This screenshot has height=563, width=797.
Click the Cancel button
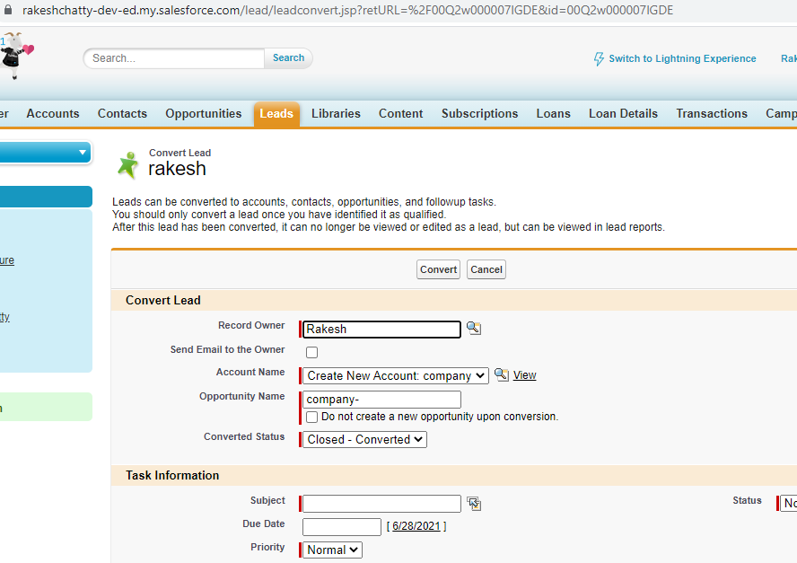pos(486,269)
